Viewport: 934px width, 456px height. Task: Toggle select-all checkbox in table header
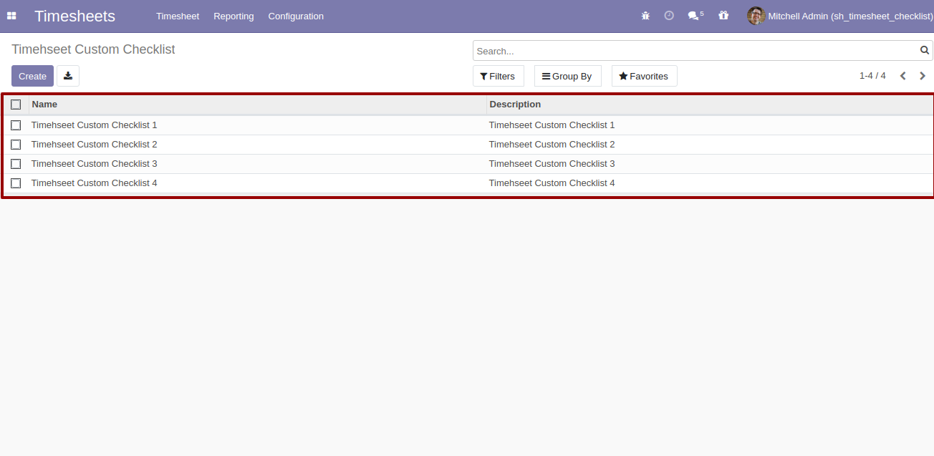16,105
